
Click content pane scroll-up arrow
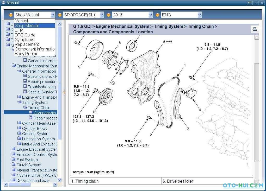[x=257, y=37]
